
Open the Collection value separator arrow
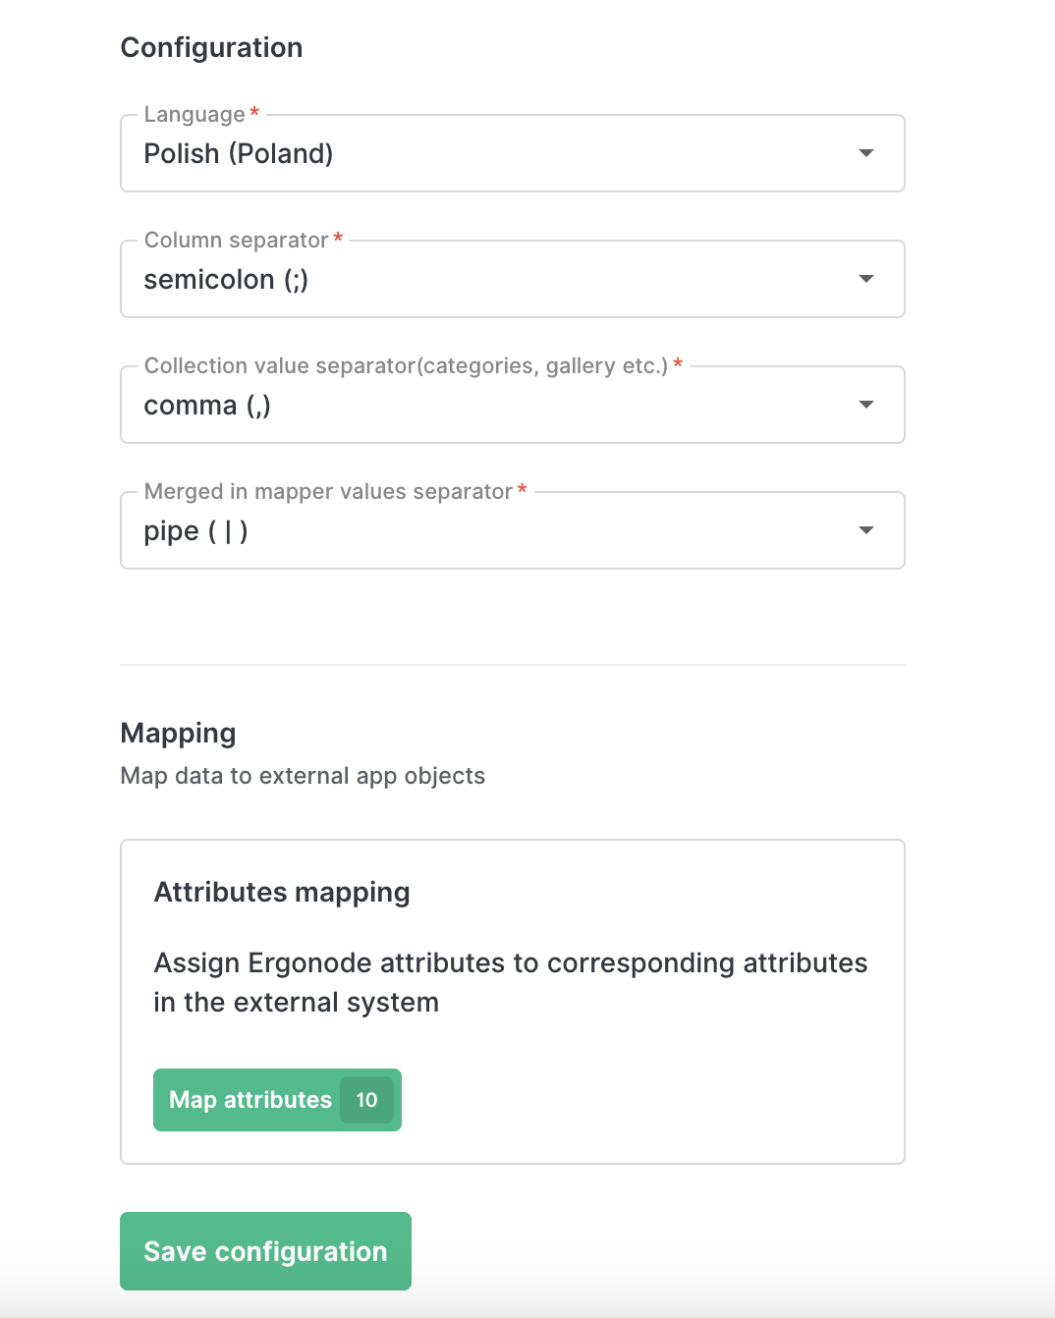[865, 405]
